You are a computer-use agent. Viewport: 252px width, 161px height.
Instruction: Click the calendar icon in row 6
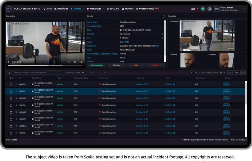pyautogui.click(x=33, y=119)
